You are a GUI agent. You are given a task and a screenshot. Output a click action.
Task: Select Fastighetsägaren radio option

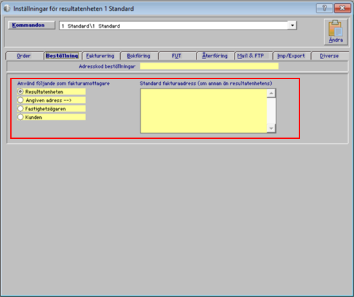(21, 109)
